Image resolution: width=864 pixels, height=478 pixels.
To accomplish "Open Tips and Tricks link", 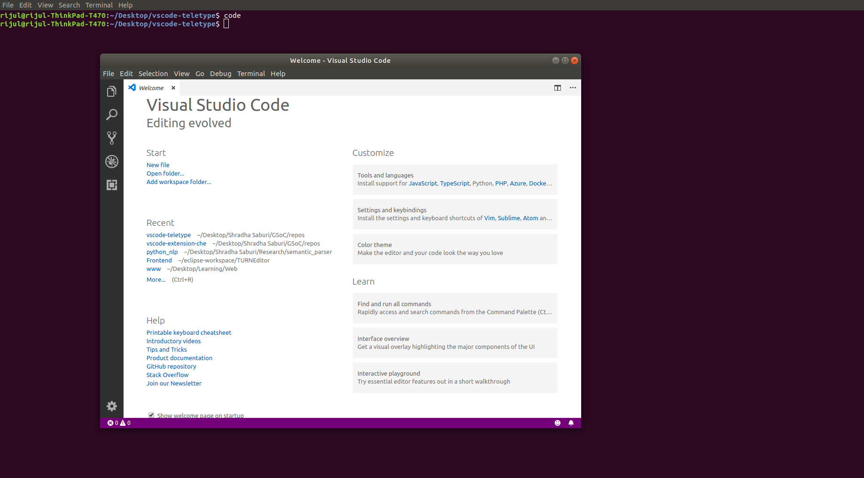I will (167, 349).
